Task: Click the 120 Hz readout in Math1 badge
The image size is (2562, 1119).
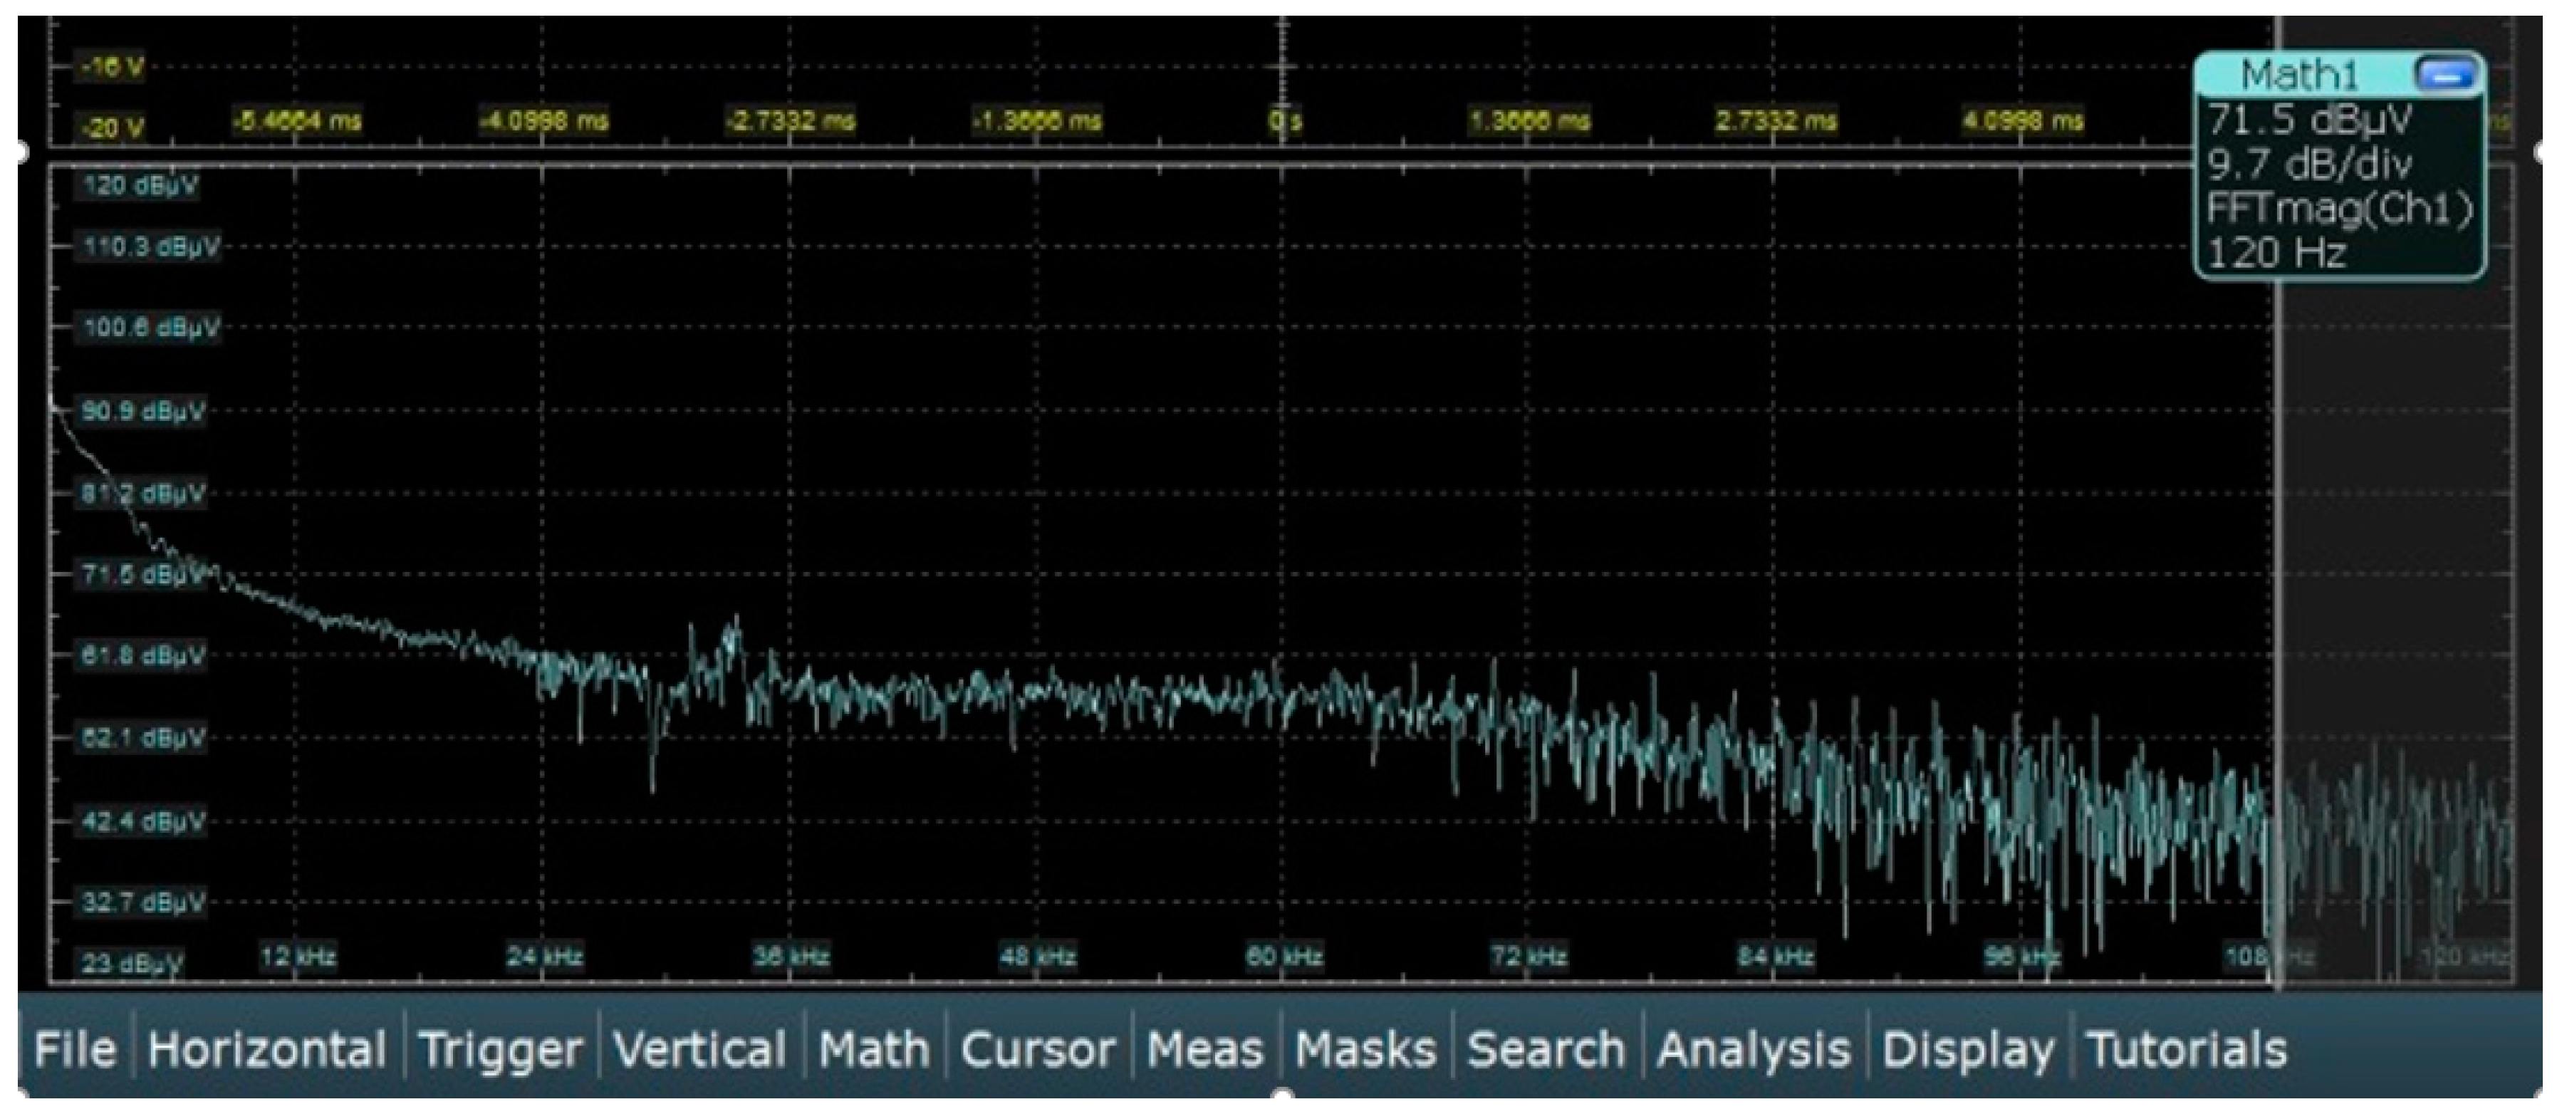Action: point(2276,253)
